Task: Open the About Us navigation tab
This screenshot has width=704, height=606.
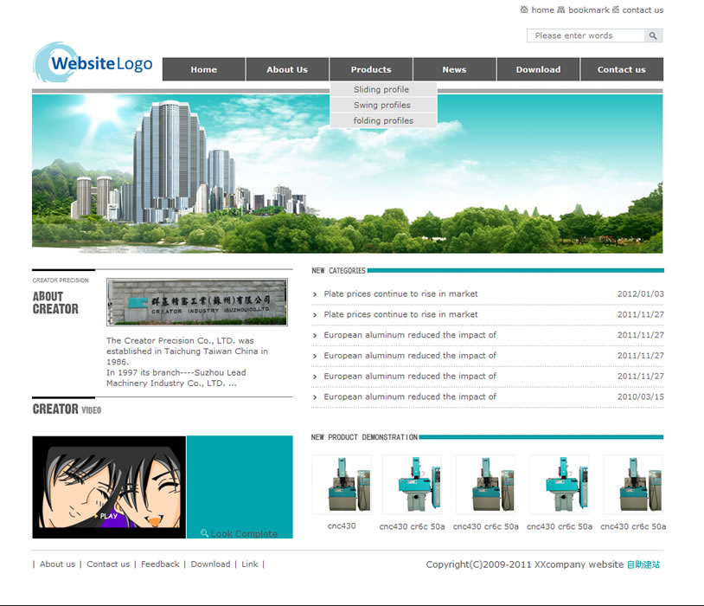Action: (x=287, y=69)
